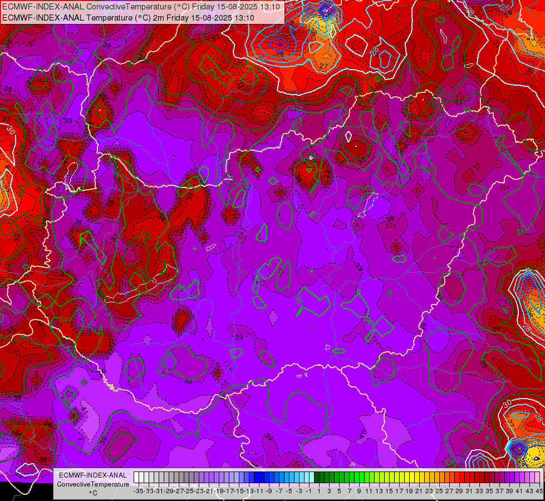Click legend tick label -5
This screenshot has width=545, height=501.
coord(289,491)
